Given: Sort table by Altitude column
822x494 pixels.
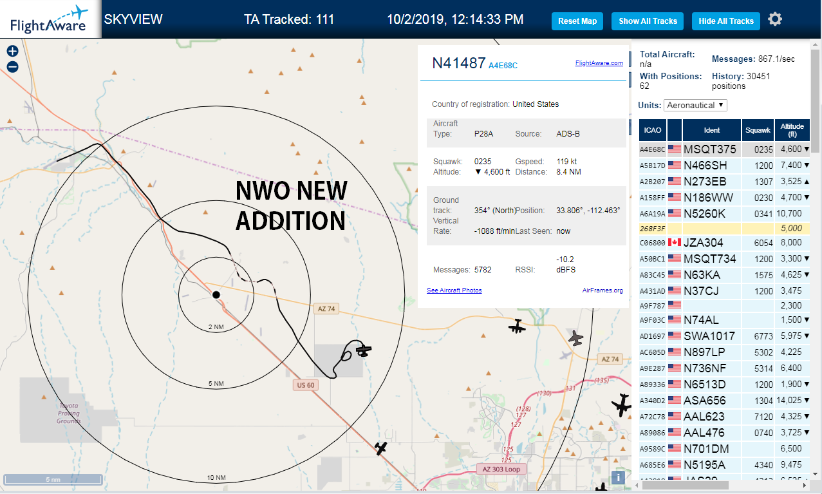Looking at the screenshot, I should [x=792, y=130].
